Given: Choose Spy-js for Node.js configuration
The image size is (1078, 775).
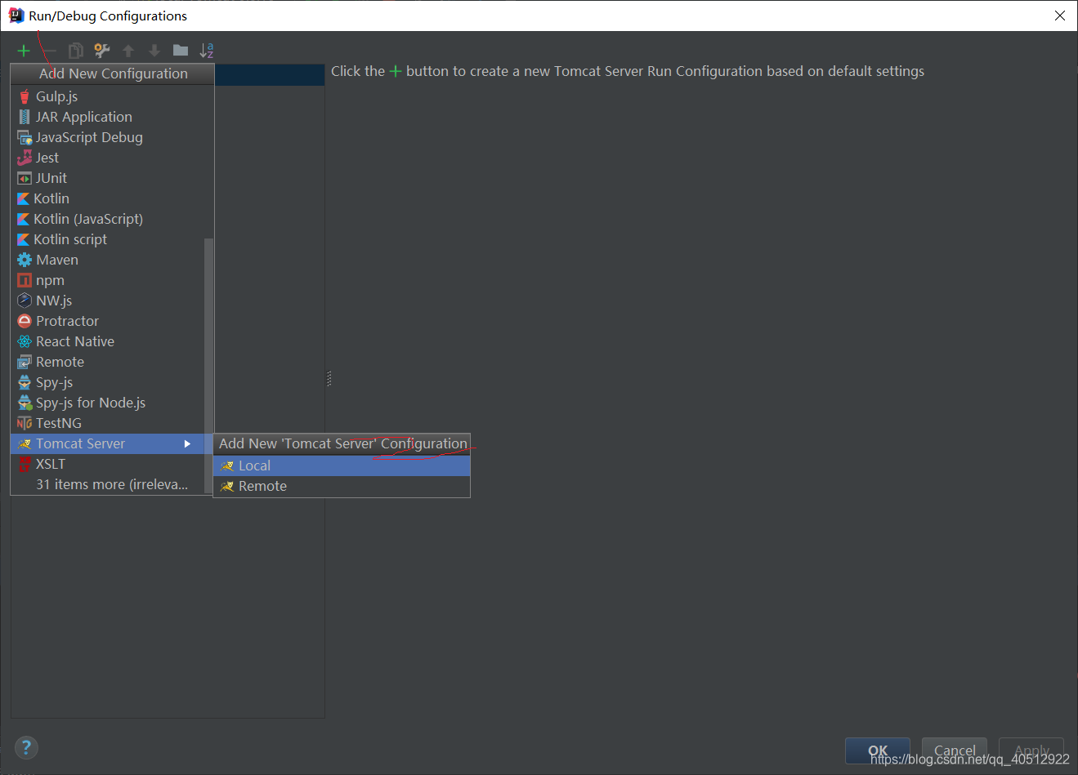Looking at the screenshot, I should click(107, 403).
